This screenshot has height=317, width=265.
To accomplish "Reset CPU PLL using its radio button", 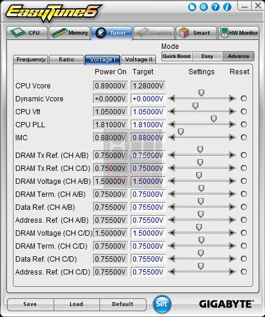I will tap(244, 124).
